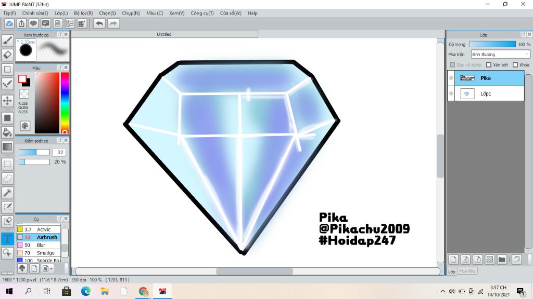Switch to the Hoa tiêu tab
The height and width of the screenshot is (299, 533).
467,271
